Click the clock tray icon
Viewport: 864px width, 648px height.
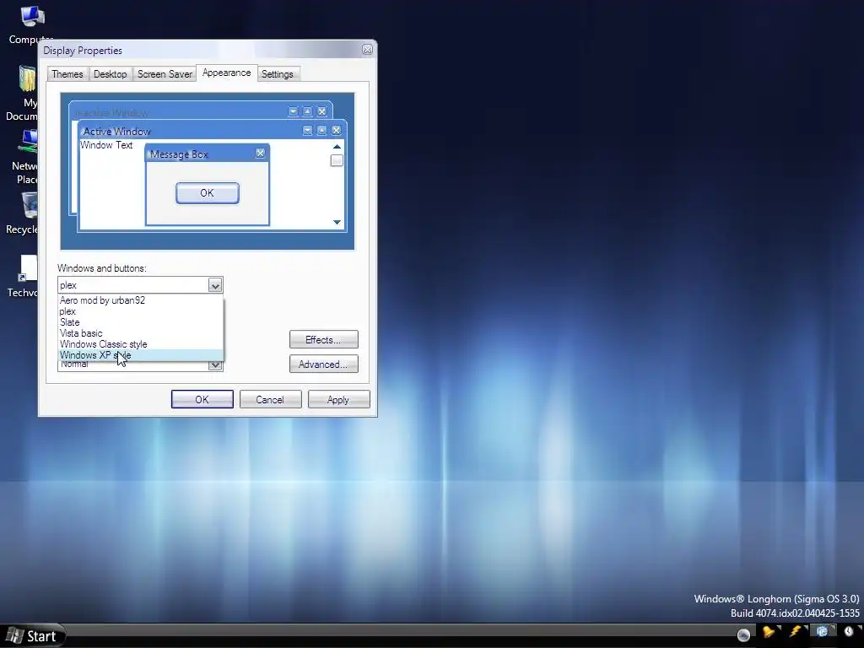click(x=849, y=632)
